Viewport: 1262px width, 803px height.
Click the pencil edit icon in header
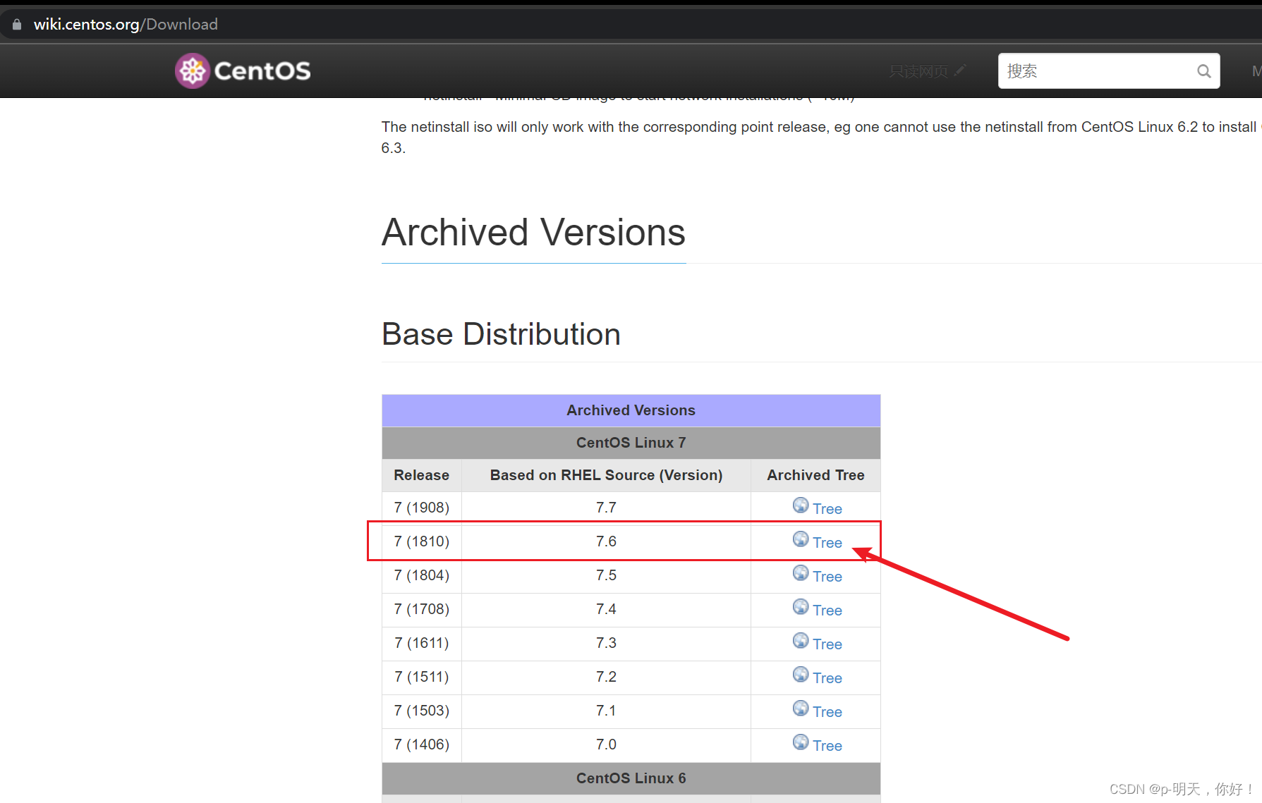coord(960,70)
